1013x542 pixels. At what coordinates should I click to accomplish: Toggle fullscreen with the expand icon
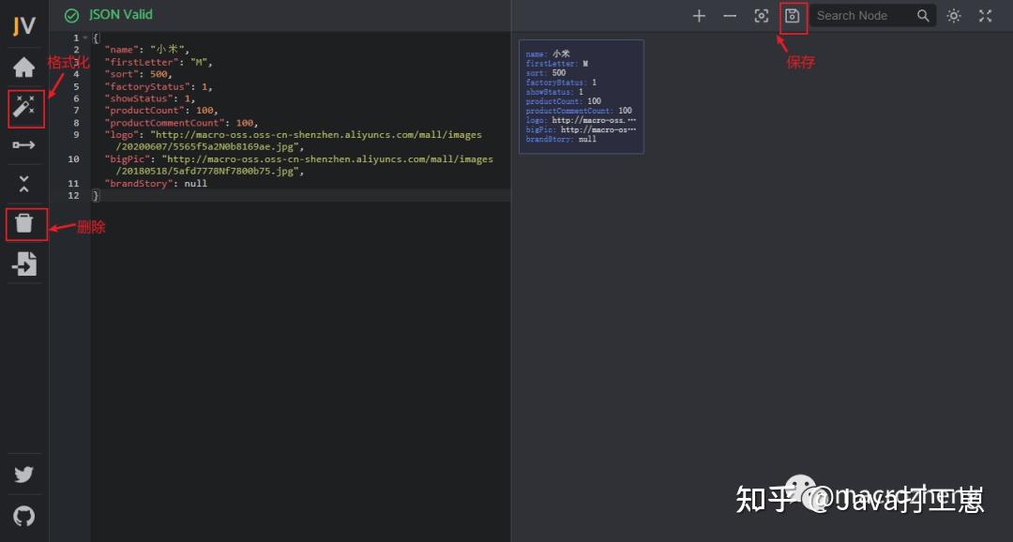tap(985, 15)
